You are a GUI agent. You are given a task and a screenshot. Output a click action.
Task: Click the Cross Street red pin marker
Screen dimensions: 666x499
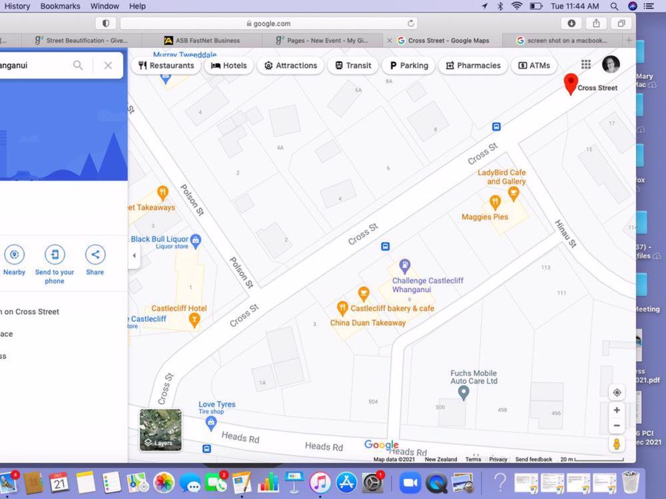(570, 84)
